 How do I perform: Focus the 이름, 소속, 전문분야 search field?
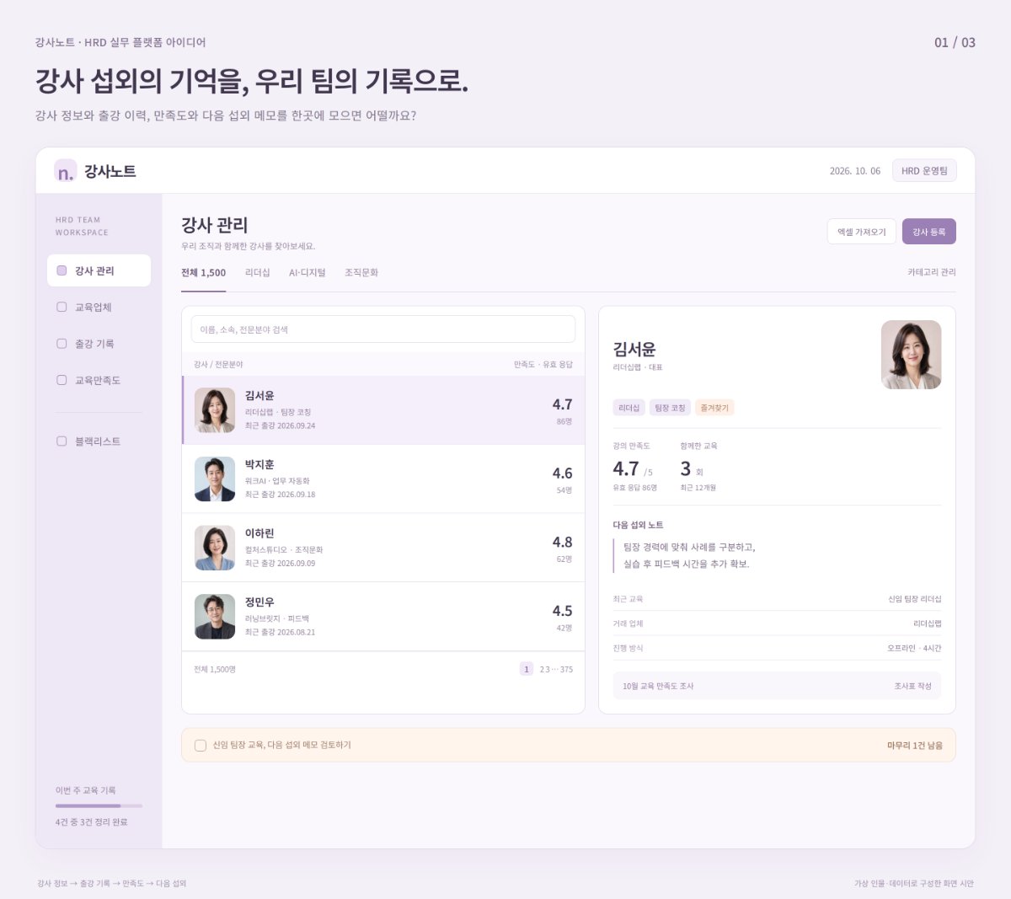[x=383, y=329]
